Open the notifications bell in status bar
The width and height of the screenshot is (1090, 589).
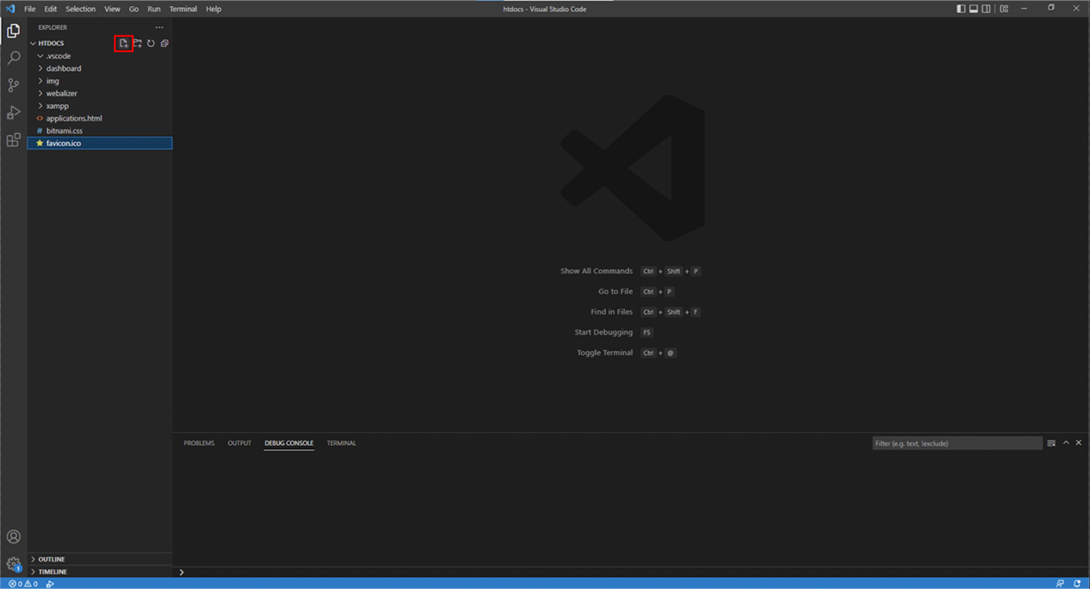pyautogui.click(x=1077, y=583)
